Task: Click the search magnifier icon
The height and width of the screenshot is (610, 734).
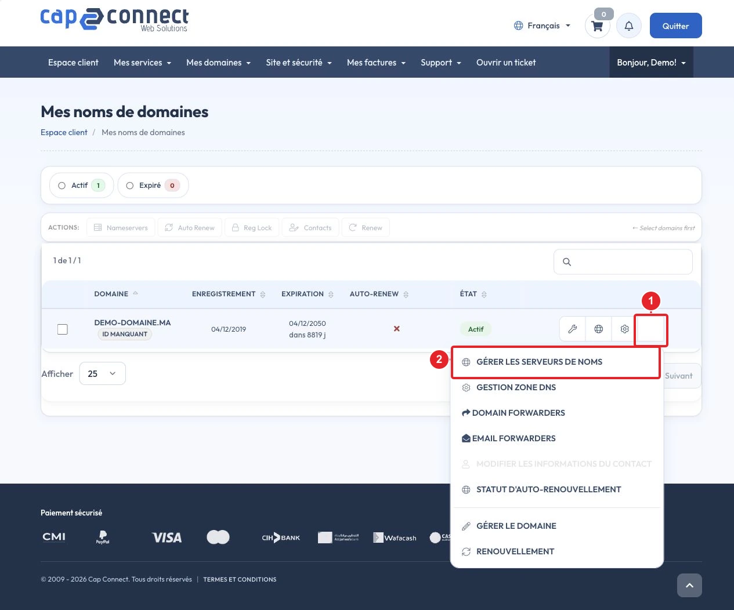Action: (x=567, y=262)
